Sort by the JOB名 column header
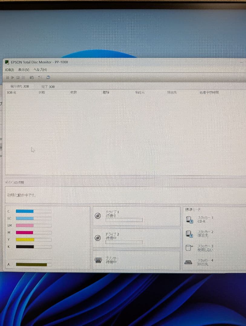The image size is (246, 326). coord(11,92)
